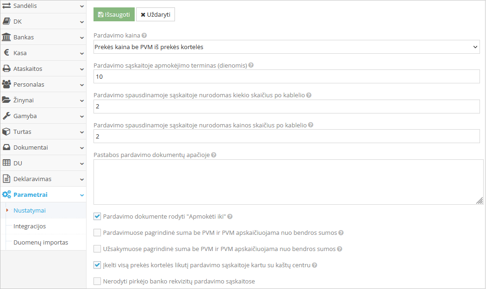Open the Gamyba wrench icon

(x=8, y=116)
